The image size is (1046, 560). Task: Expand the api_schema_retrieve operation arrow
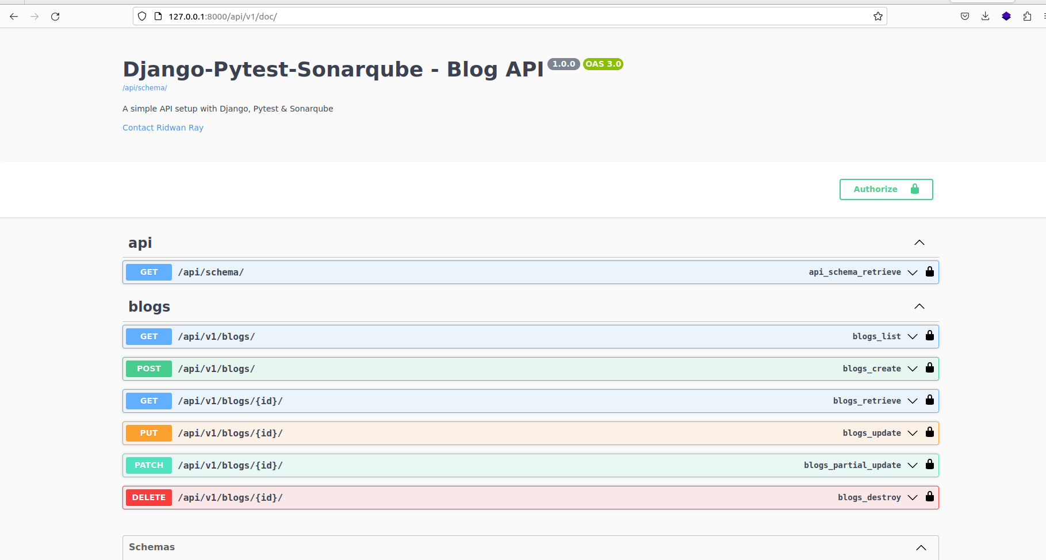click(x=913, y=273)
